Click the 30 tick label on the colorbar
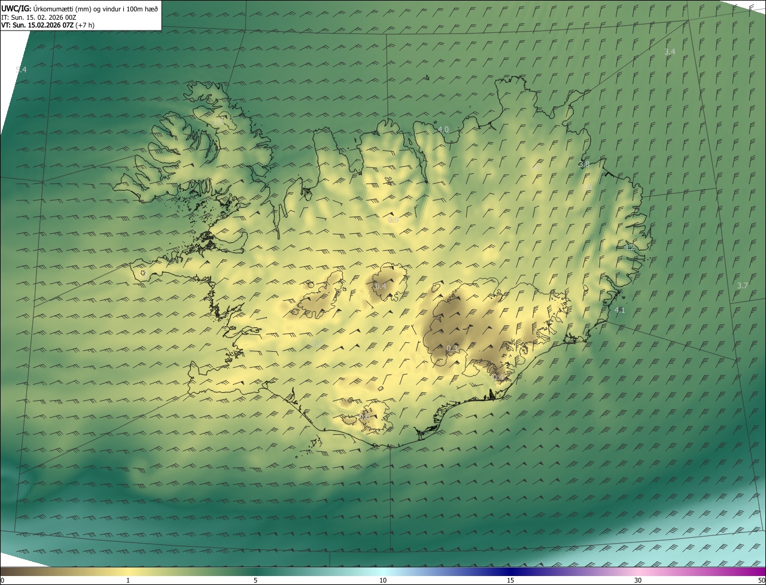Image resolution: width=766 pixels, height=585 pixels. pos(638,580)
